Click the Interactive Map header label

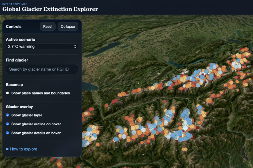point(15,4)
